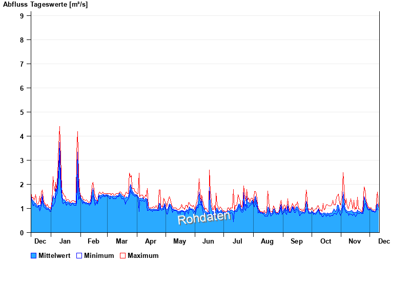Screen dimensions: 410x282
Task: Click y-axis value 5
Action: [22, 112]
